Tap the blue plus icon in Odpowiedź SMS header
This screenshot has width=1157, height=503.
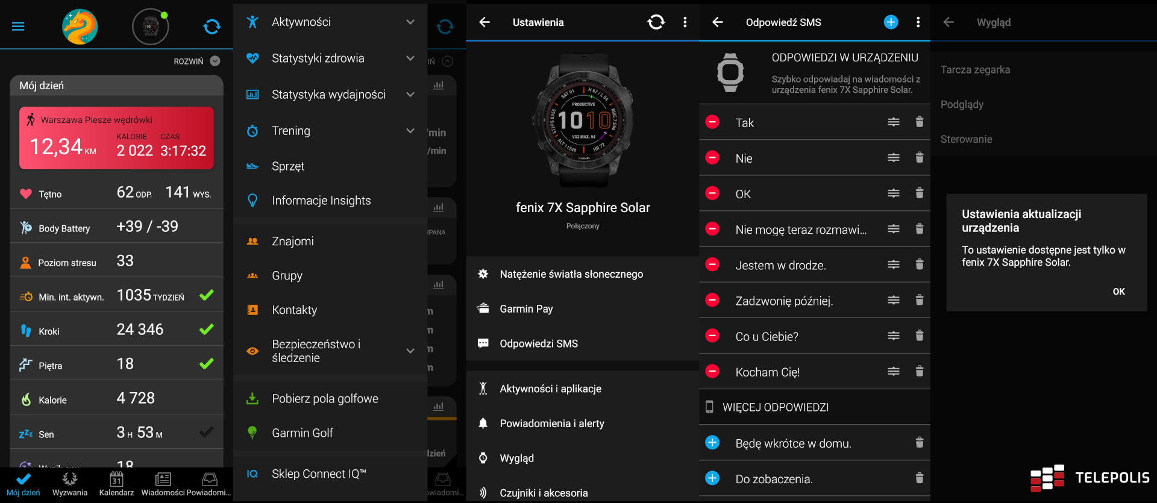click(x=891, y=22)
